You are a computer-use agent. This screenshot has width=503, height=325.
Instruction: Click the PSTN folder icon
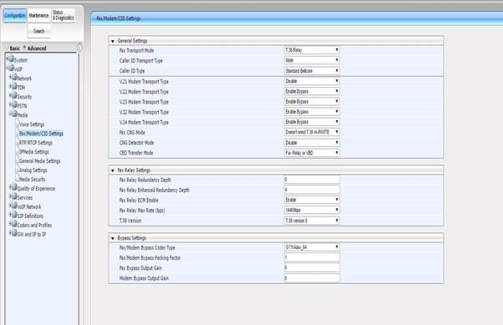pos(14,105)
